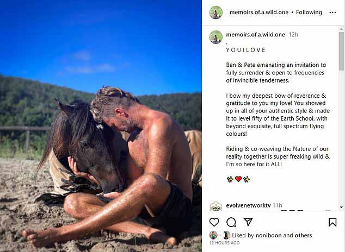The height and width of the screenshot is (252, 345).
Task: Toggle the Following button in header
Action: 309,12
